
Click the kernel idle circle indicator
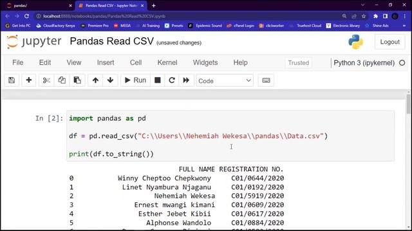[402, 63]
